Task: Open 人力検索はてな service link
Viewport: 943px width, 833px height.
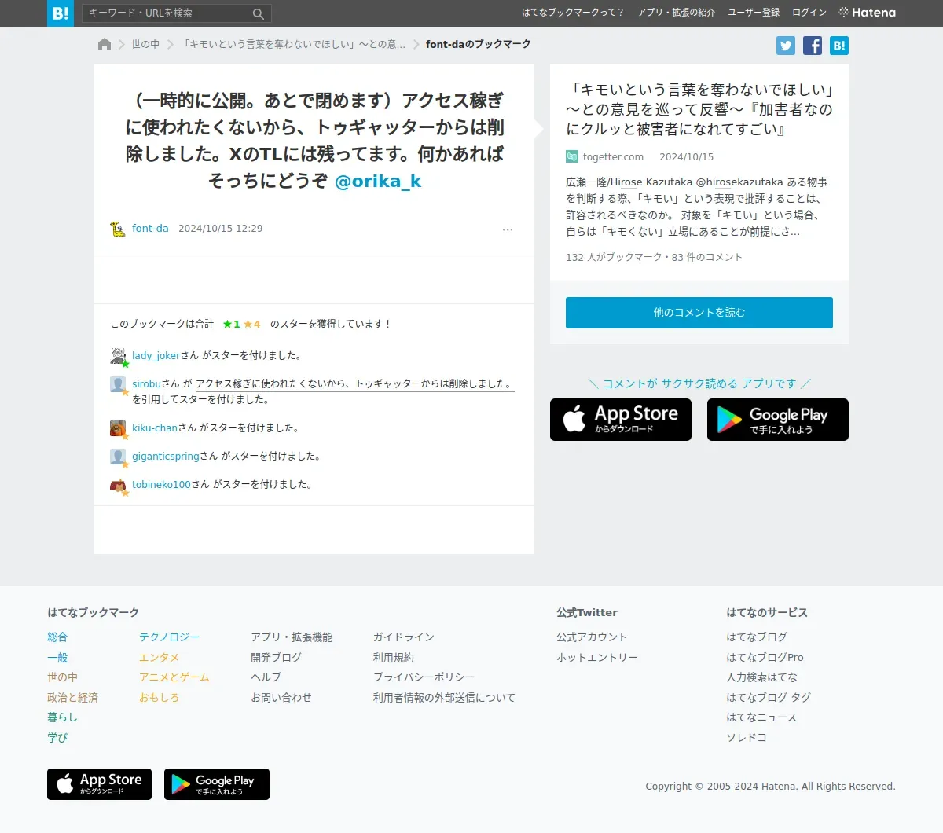Action: (761, 677)
